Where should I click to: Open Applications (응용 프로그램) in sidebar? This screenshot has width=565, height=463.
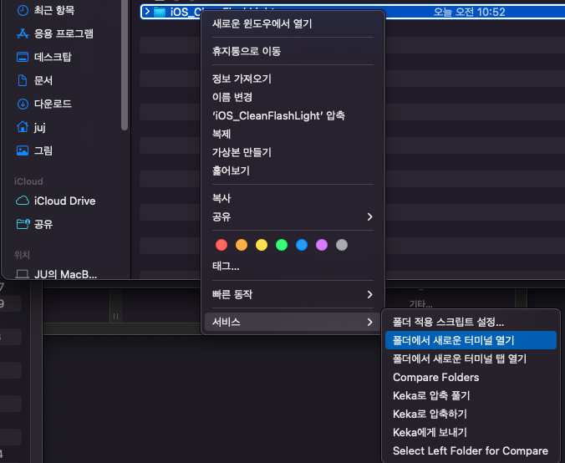[x=55, y=34]
